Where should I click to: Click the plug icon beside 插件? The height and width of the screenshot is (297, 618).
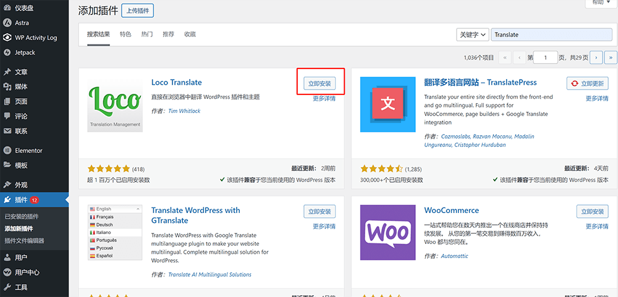pos(7,199)
